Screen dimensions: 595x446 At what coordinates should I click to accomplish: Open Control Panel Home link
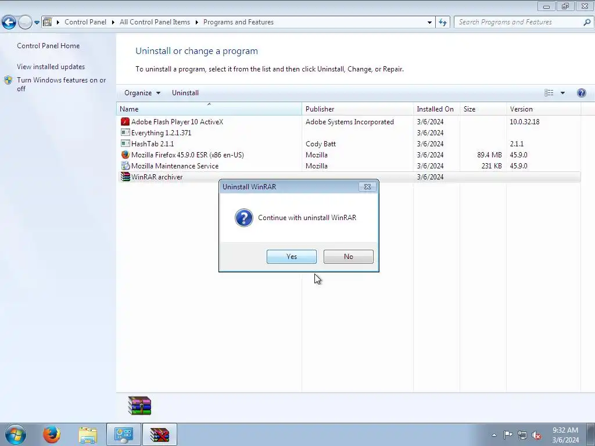(48, 45)
